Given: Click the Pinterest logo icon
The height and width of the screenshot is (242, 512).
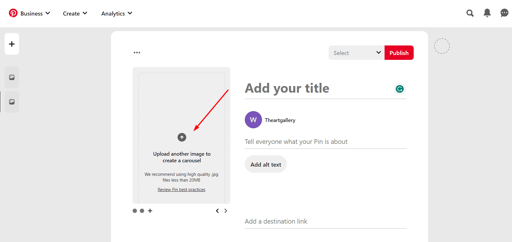Looking at the screenshot, I should 13,13.
